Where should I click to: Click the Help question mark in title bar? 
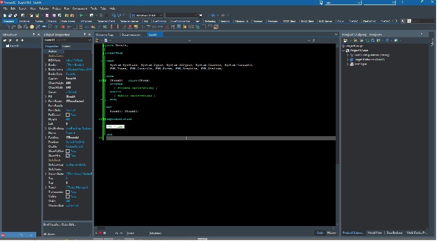point(402,2)
